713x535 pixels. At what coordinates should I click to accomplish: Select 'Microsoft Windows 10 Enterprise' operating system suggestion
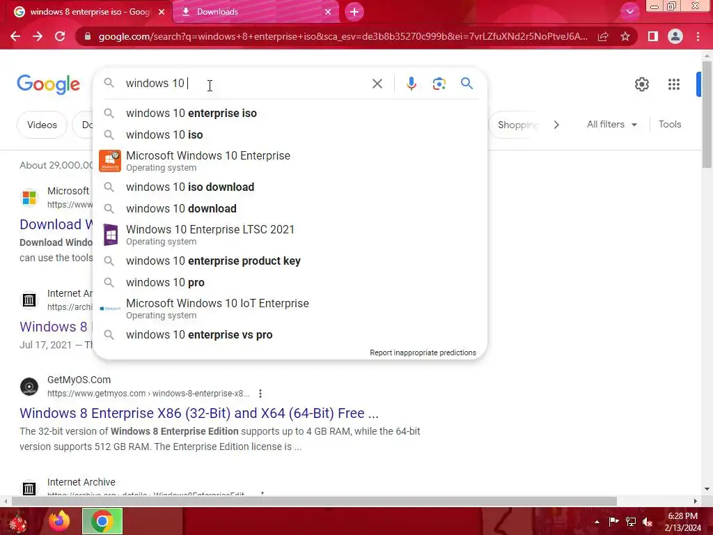tap(290, 161)
